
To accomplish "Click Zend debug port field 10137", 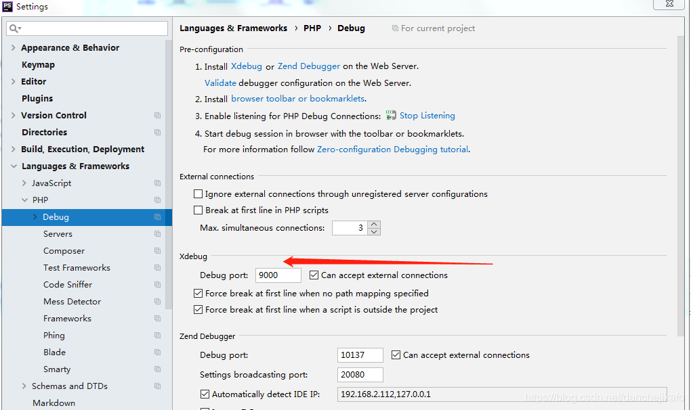I will click(x=360, y=355).
